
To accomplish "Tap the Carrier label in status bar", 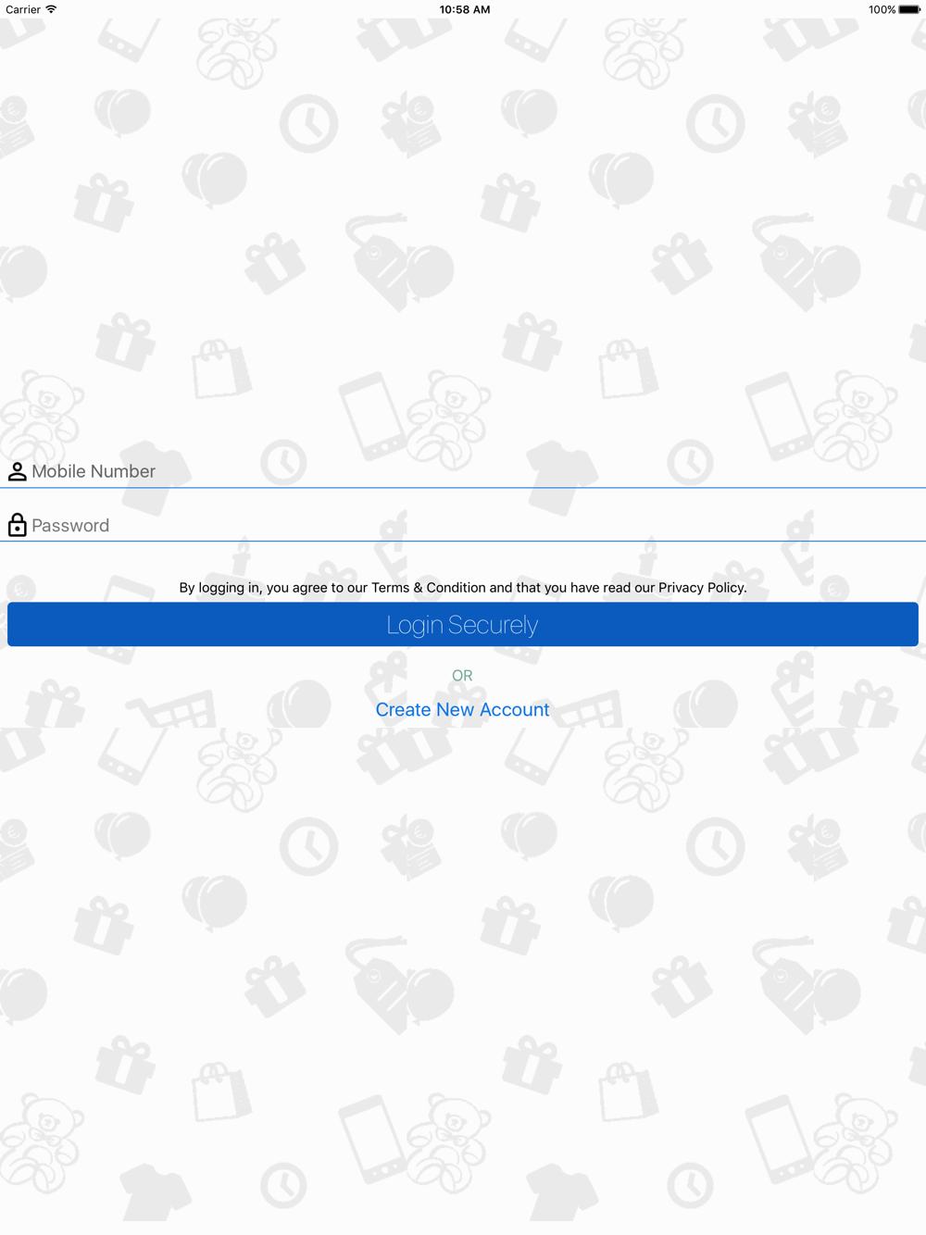I will pos(23,9).
